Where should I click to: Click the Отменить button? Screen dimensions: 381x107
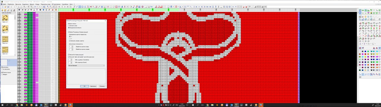102,86
